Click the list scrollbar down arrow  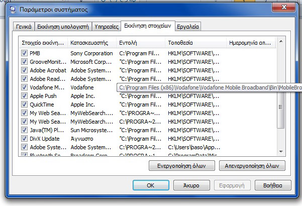click(281, 152)
